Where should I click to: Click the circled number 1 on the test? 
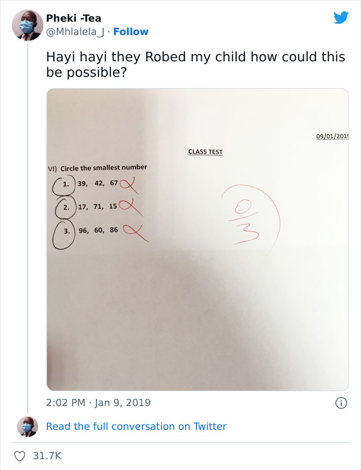coord(64,184)
